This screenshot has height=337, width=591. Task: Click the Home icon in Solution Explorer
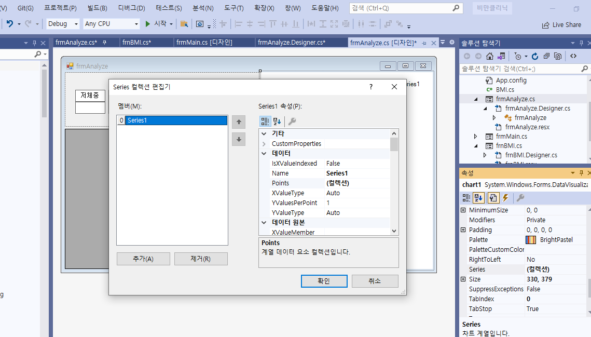tap(490, 56)
